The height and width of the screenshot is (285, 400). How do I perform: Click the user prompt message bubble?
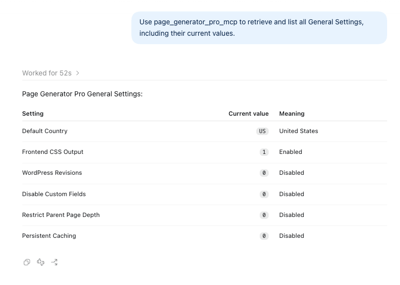coord(259,28)
